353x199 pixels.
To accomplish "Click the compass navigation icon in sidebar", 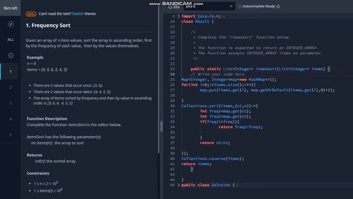I will coord(10,24).
